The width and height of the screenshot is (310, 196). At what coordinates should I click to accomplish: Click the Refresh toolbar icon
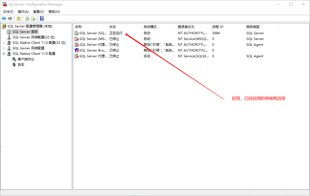tap(27, 19)
